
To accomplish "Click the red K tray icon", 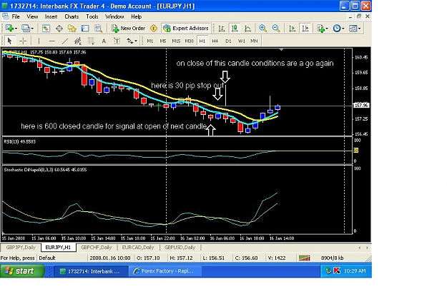I will (337, 271).
